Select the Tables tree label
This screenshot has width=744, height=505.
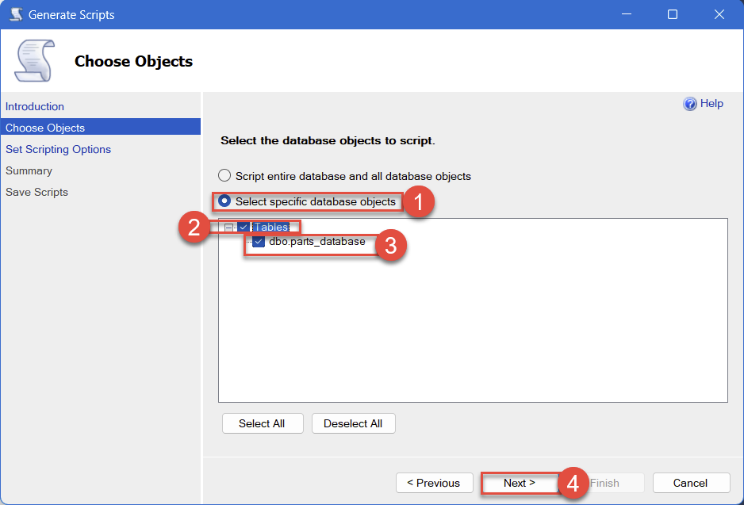[271, 228]
